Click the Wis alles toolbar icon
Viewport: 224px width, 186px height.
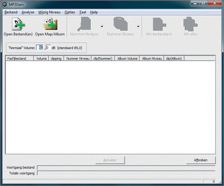click(x=190, y=24)
